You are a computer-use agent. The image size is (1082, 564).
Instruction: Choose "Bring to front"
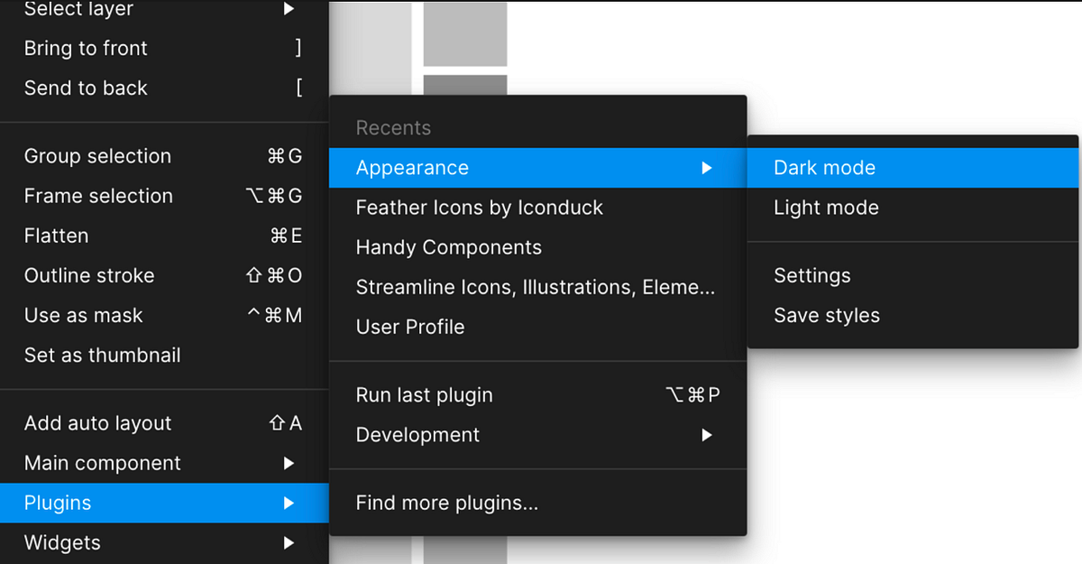[x=86, y=48]
